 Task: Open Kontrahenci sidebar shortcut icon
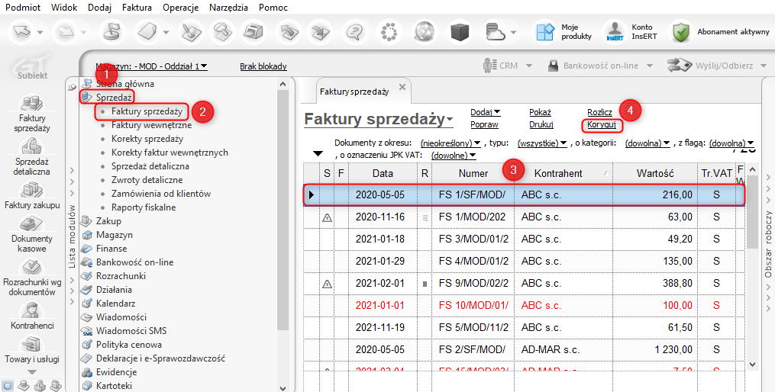[x=32, y=310]
